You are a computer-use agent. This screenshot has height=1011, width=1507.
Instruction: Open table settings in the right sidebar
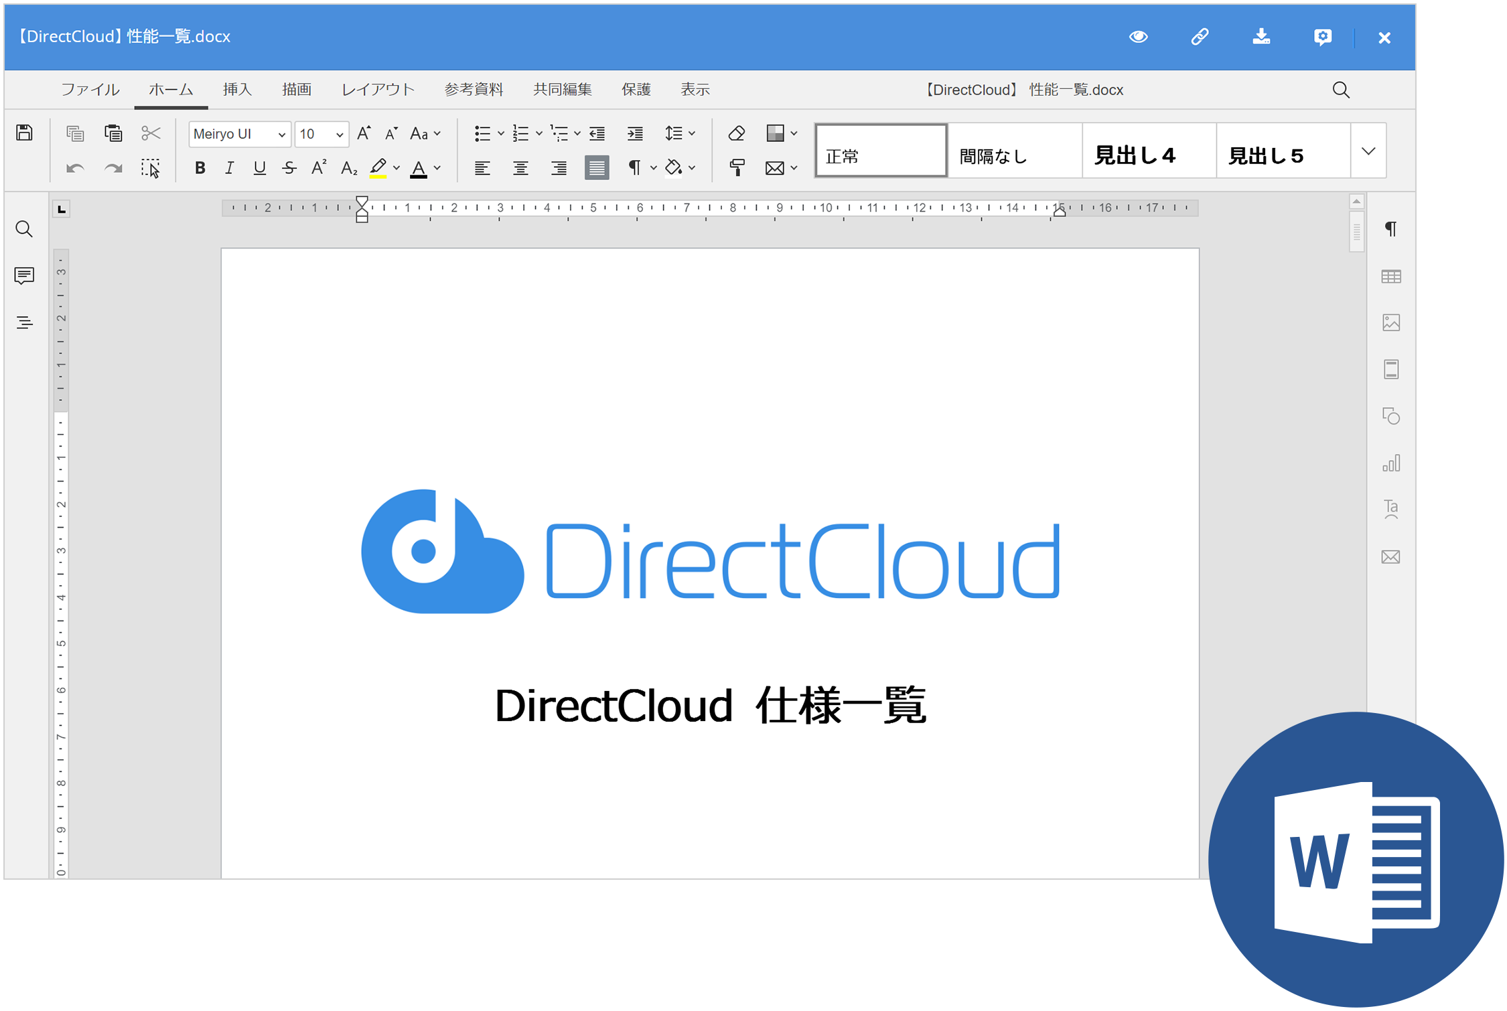1391,276
